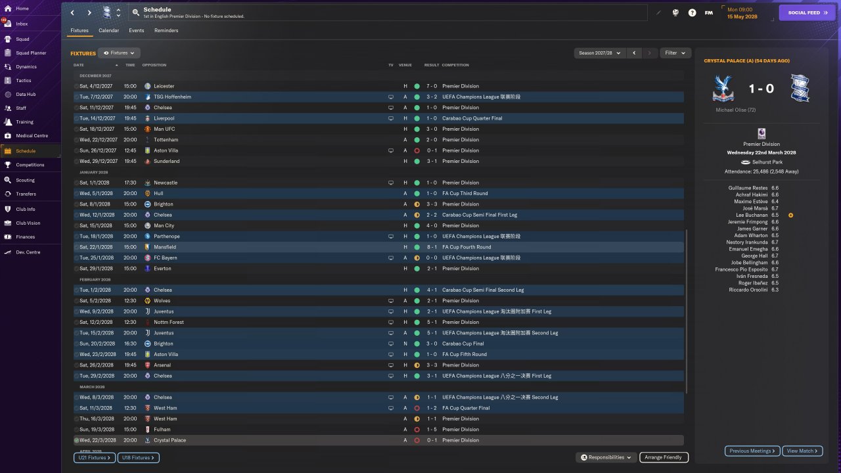Open Squad Planner in the sidebar
The width and height of the screenshot is (841, 473).
tap(31, 53)
